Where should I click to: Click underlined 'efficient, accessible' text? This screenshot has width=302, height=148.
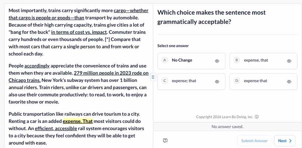(56, 129)
